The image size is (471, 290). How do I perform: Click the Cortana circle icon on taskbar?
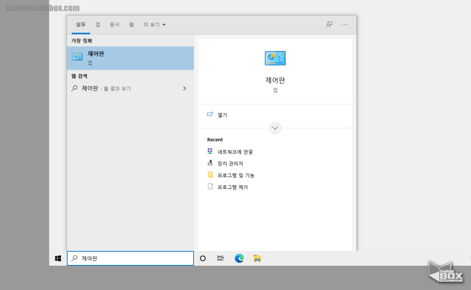(203, 258)
